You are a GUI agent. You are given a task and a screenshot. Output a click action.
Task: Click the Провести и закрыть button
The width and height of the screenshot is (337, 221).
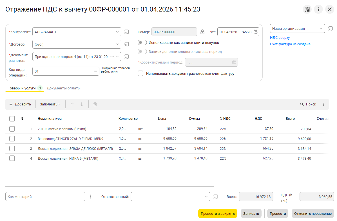point(218,213)
